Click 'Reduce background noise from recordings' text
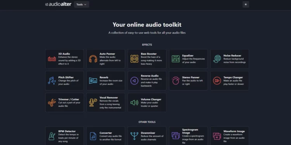This screenshot has height=145, width=291. (x=235, y=60)
